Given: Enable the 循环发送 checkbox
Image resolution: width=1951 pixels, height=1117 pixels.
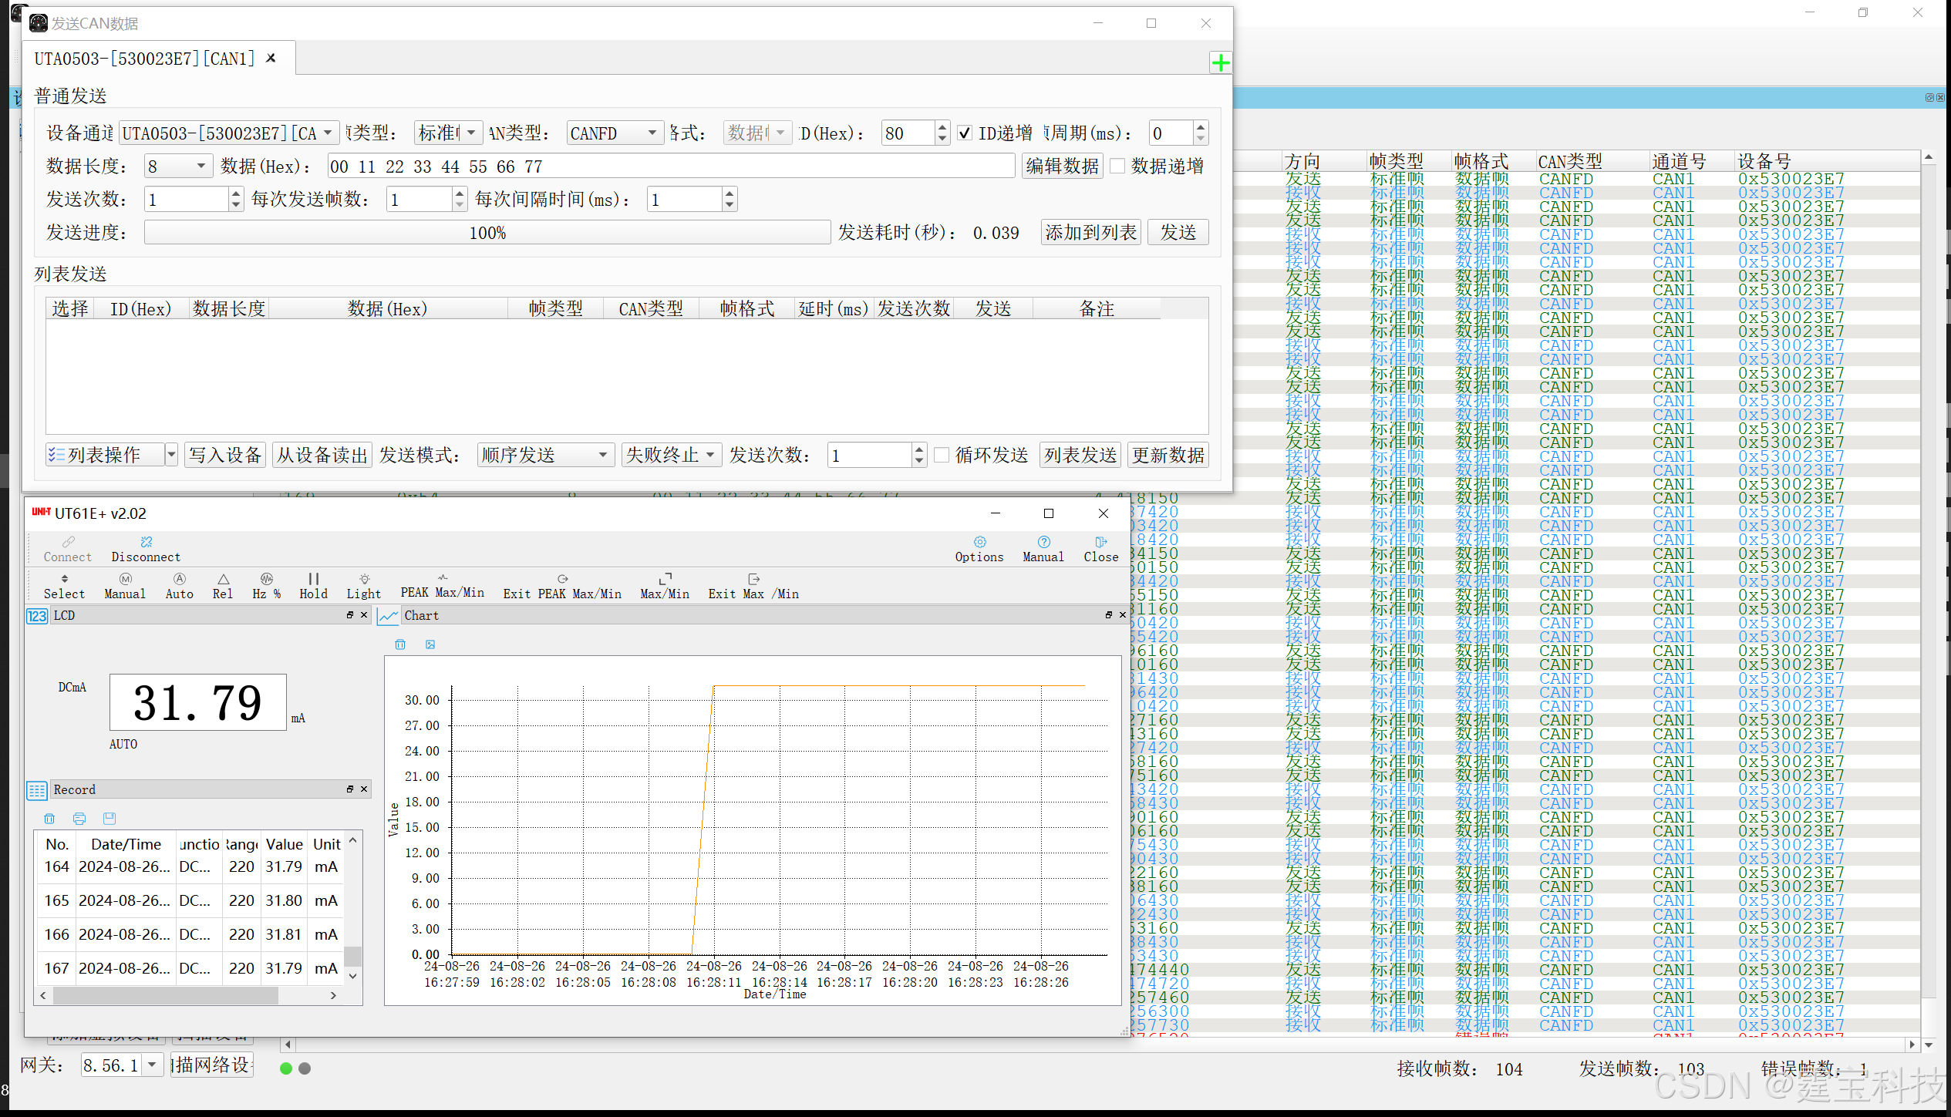Looking at the screenshot, I should pyautogui.click(x=942, y=456).
